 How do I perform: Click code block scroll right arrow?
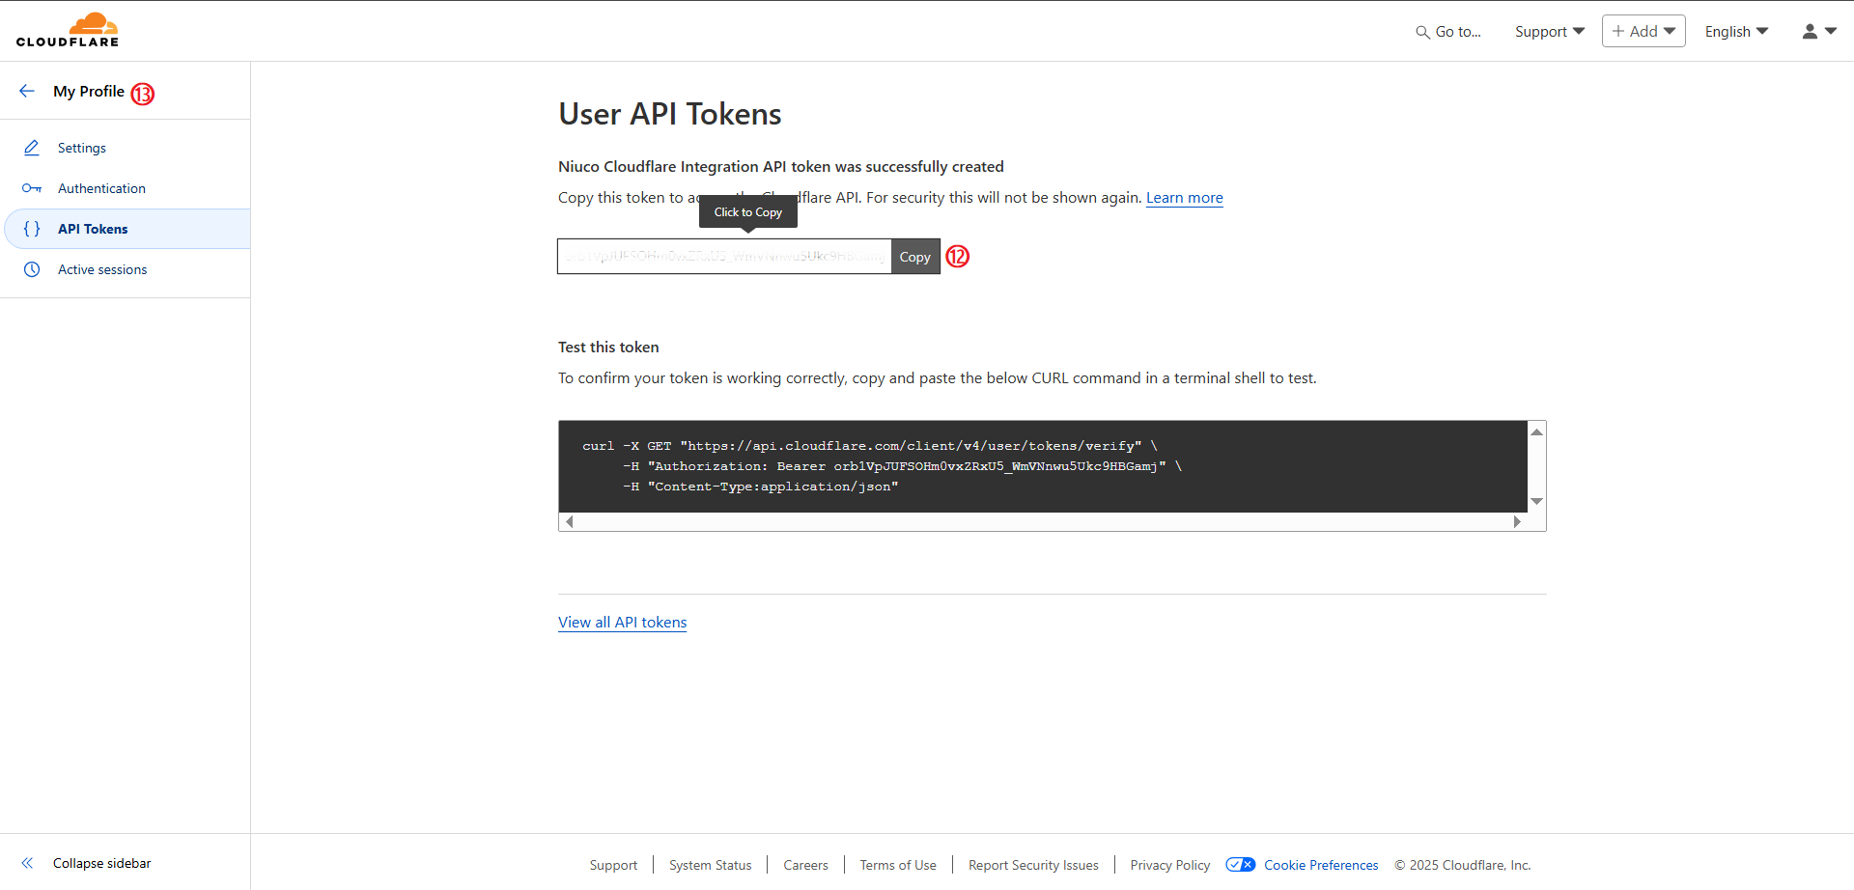[x=1517, y=521]
